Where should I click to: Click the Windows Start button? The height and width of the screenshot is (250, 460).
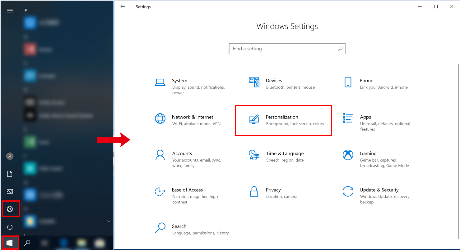(x=10, y=243)
